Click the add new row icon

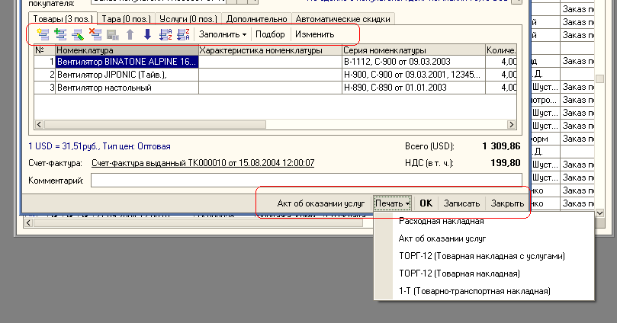[42, 34]
